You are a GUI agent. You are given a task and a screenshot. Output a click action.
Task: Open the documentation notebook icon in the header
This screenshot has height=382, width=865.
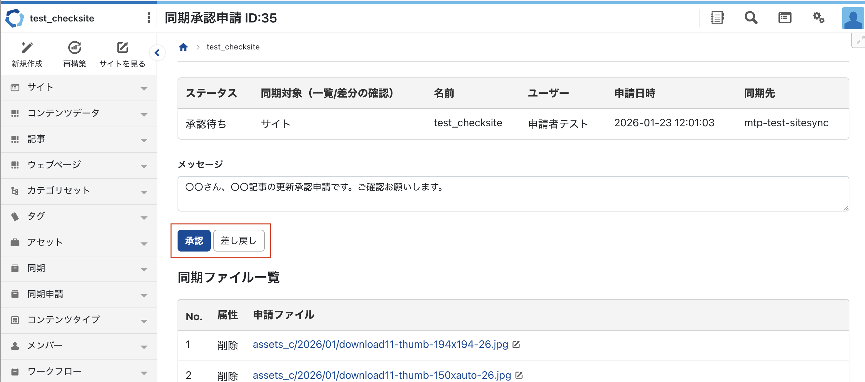point(717,18)
